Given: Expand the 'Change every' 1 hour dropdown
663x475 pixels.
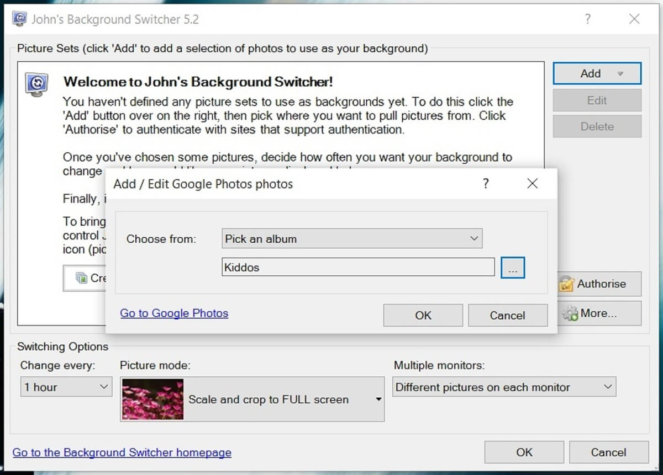Looking at the screenshot, I should (x=66, y=387).
